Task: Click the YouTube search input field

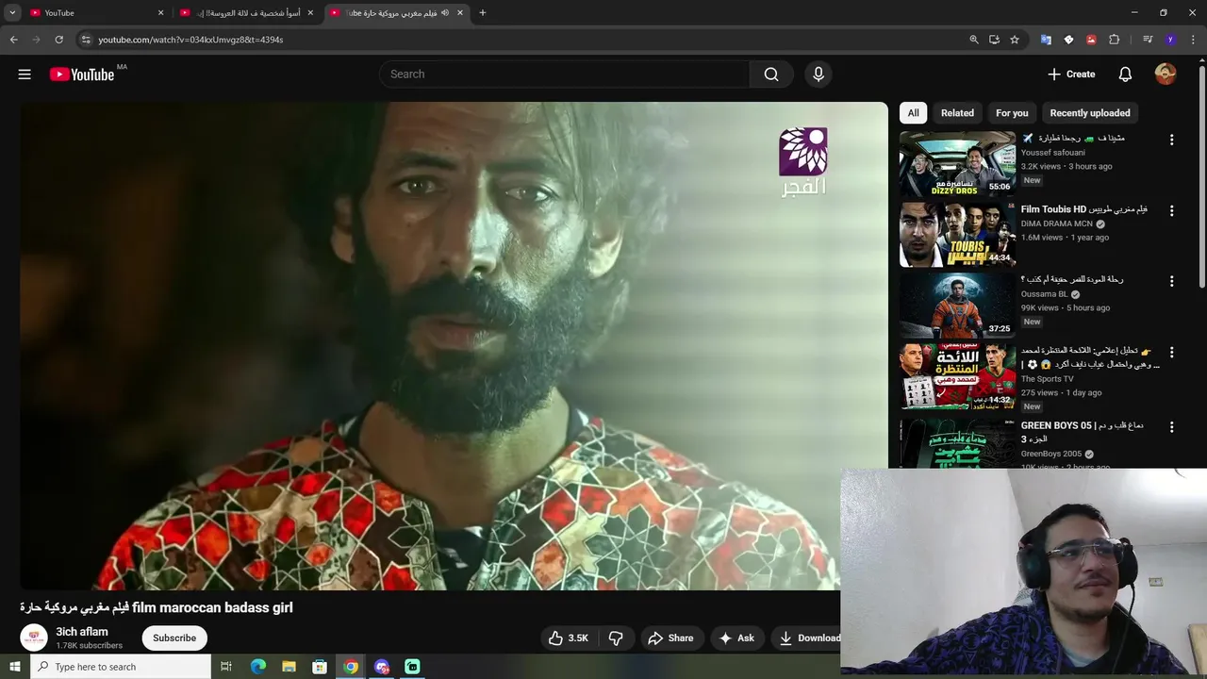Action: pos(564,75)
